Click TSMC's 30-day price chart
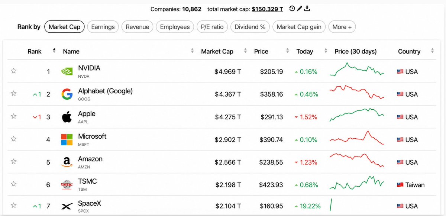The height and width of the screenshot is (216, 446). [357, 183]
